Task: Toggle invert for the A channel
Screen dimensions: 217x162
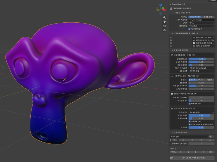Action: [210, 140]
